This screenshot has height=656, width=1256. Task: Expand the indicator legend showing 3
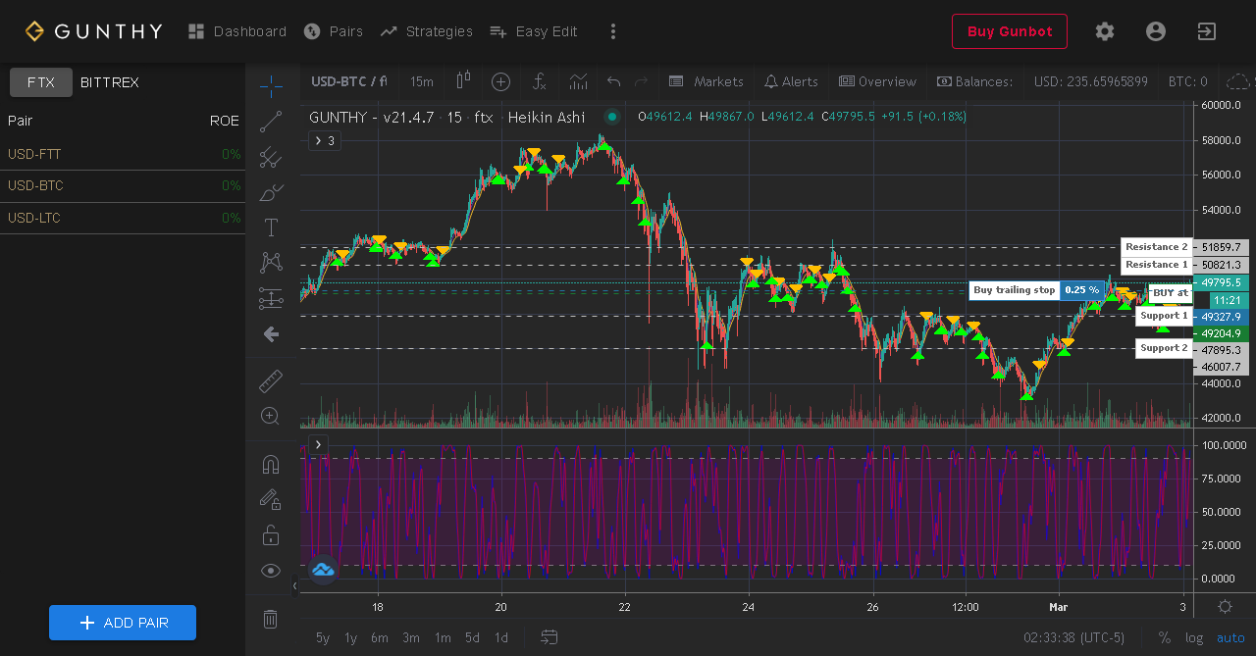(325, 141)
